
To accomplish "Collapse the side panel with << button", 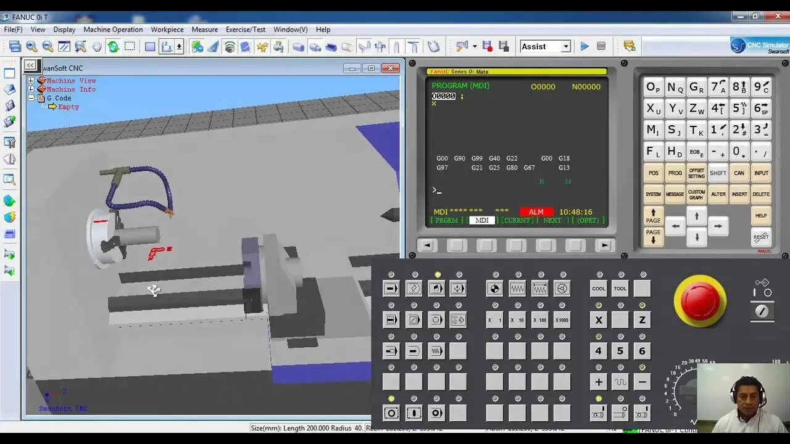I will click(x=30, y=65).
